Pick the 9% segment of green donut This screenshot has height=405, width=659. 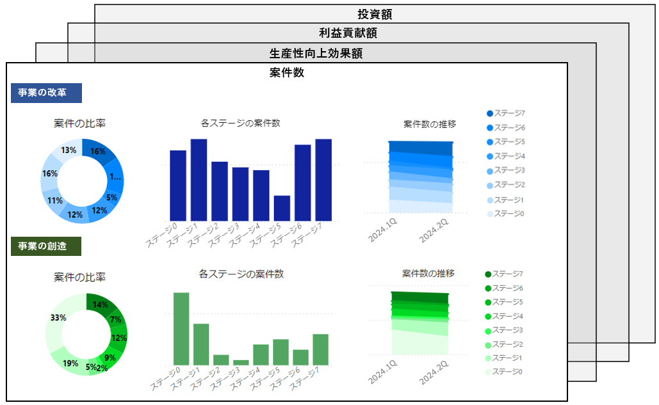pos(110,357)
